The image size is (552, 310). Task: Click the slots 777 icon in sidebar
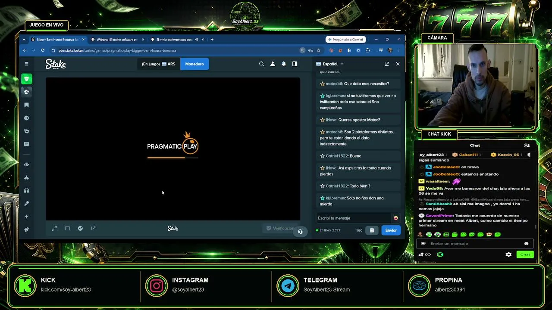point(26,164)
